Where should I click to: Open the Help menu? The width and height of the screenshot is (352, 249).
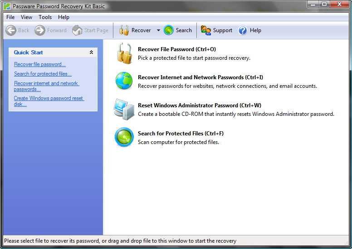pos(64,17)
